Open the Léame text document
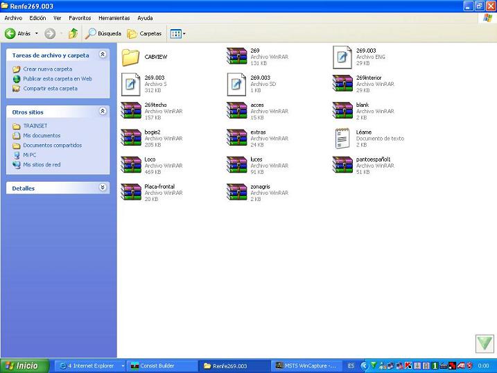This screenshot has height=373, width=497. point(342,138)
